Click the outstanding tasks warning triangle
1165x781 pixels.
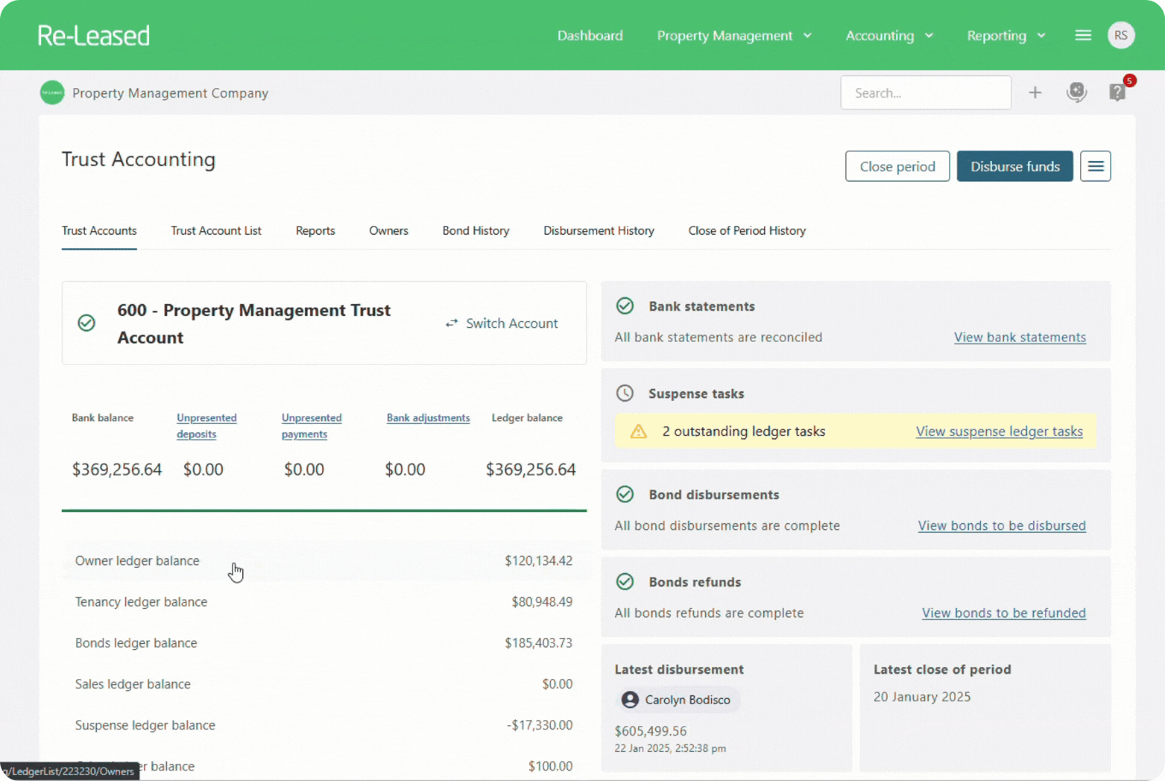pyautogui.click(x=639, y=432)
